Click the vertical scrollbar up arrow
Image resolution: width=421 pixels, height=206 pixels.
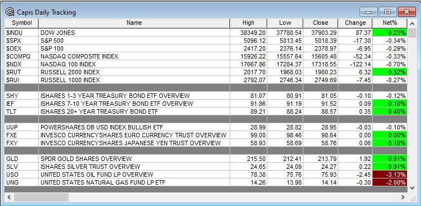[413, 24]
